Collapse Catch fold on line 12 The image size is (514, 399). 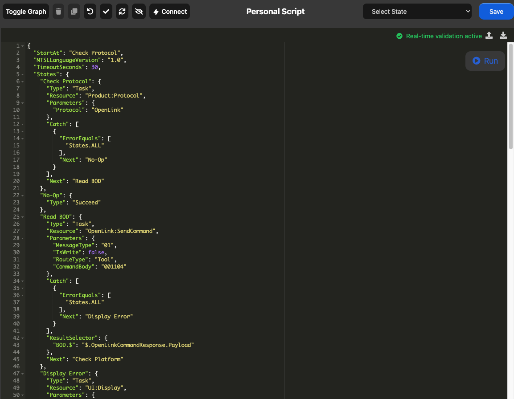click(x=23, y=124)
